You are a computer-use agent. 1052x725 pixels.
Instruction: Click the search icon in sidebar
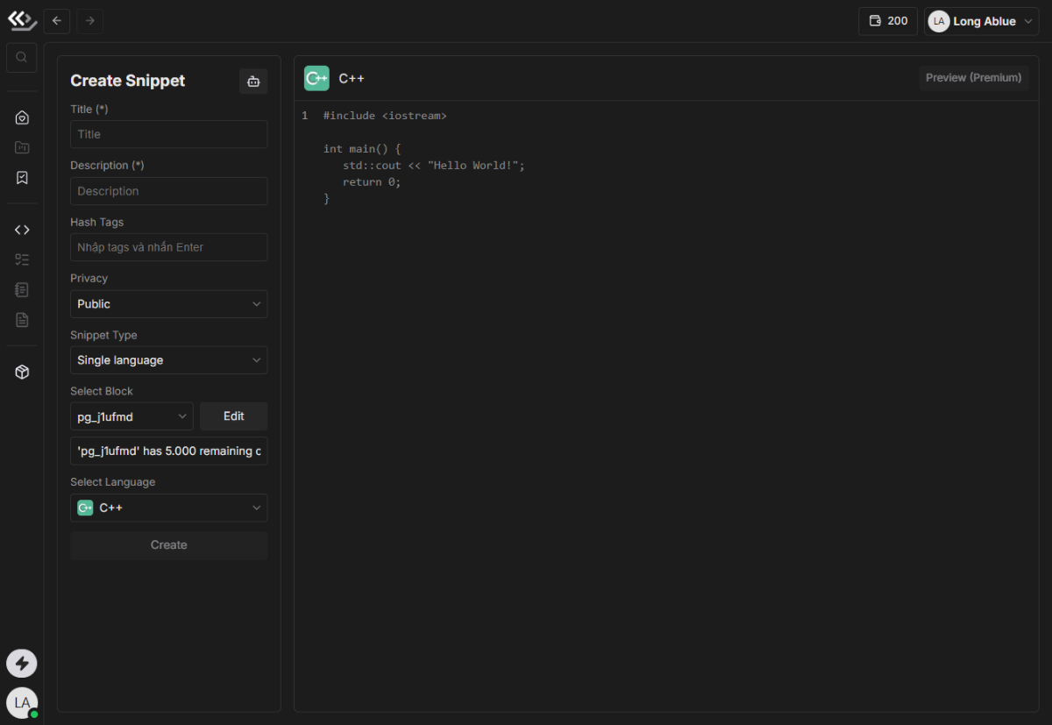[22, 58]
